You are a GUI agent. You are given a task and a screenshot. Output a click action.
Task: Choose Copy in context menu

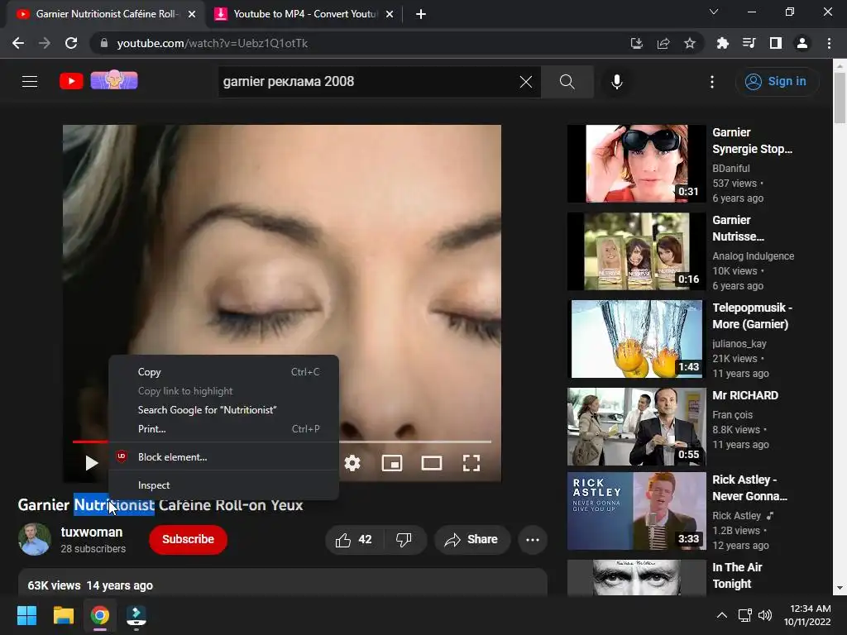(223, 372)
